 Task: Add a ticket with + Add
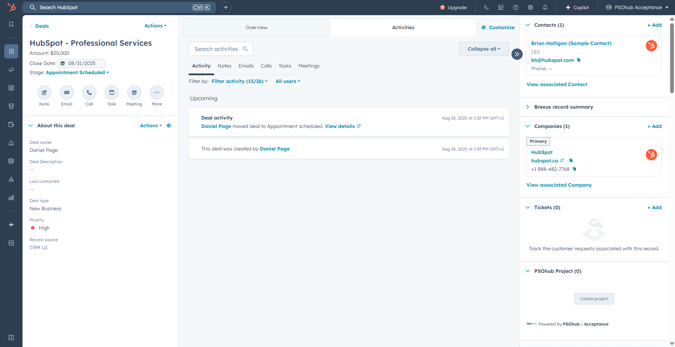pos(655,207)
